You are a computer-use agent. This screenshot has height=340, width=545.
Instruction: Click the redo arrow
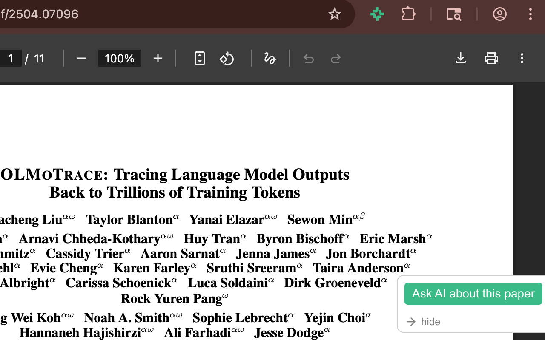point(336,59)
